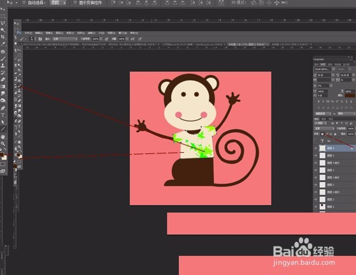Change screen mode icon in outer toolbar
The height and width of the screenshot is (275, 356).
point(3,171)
